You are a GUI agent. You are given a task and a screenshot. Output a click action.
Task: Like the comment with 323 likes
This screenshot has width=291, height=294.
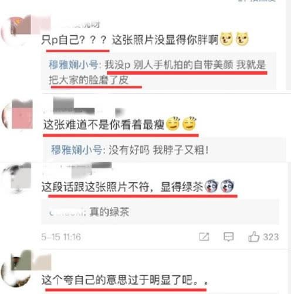(x=253, y=237)
